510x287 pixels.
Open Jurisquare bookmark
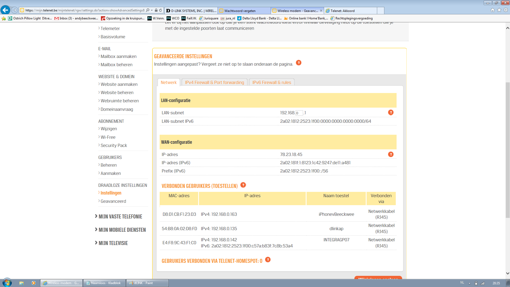tap(209, 18)
